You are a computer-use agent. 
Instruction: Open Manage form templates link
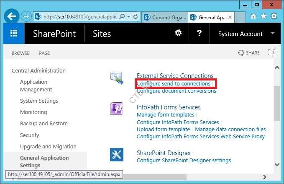tap(165, 114)
